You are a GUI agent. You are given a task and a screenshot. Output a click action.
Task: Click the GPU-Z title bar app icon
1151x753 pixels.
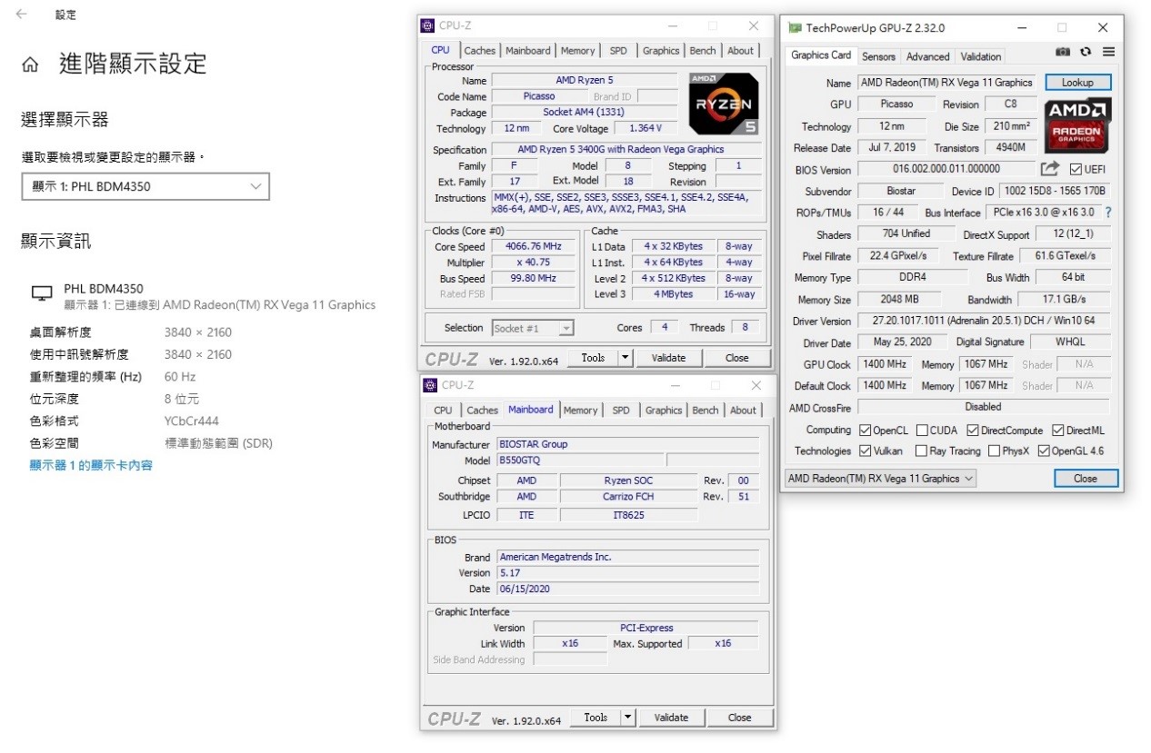point(795,28)
